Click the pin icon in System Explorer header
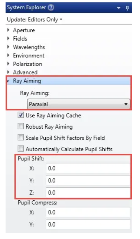 click(127, 8)
